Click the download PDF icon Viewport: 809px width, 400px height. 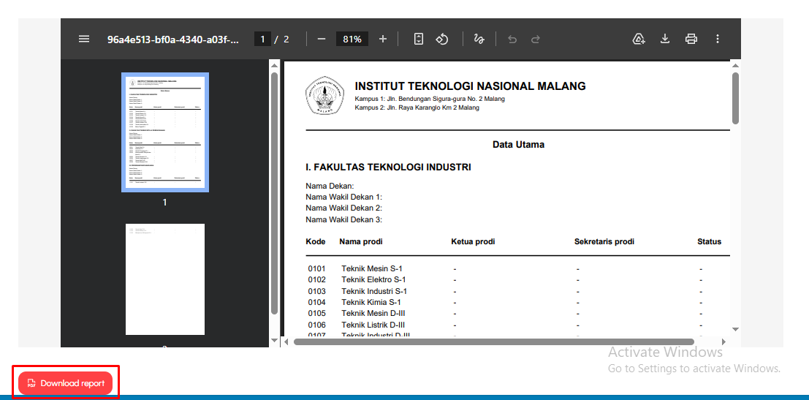665,39
